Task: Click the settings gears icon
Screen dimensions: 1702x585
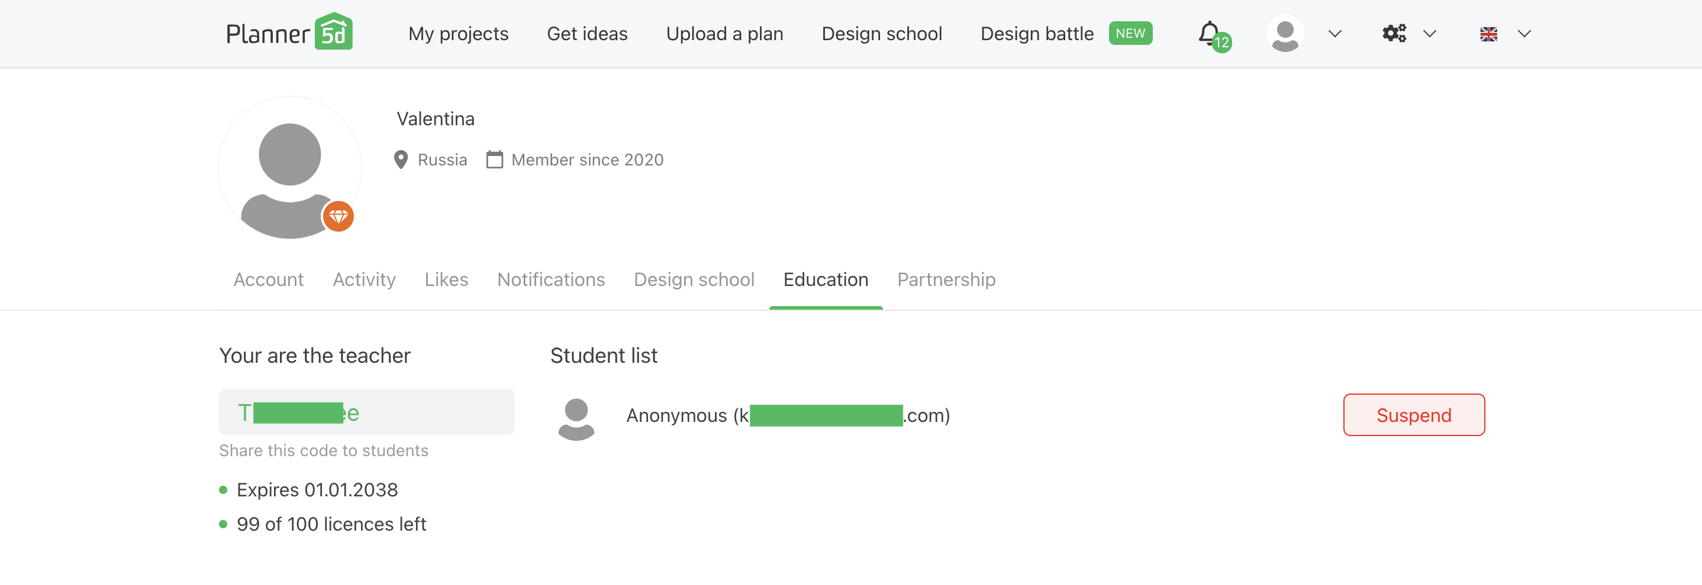Action: pos(1394,34)
